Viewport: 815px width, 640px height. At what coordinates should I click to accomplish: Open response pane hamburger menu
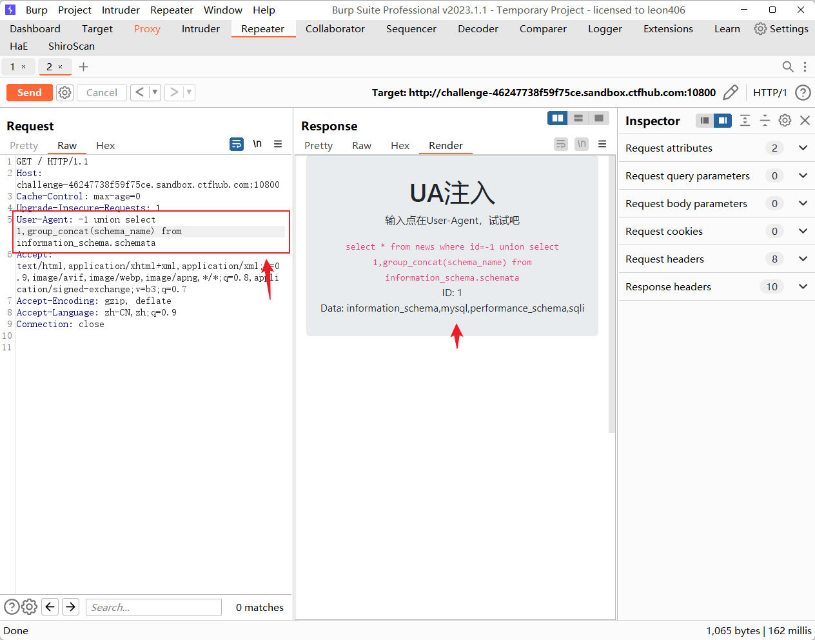coord(602,144)
